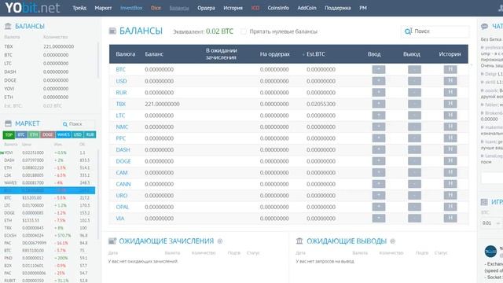Click the Поиск field in balances header

click(x=435, y=31)
